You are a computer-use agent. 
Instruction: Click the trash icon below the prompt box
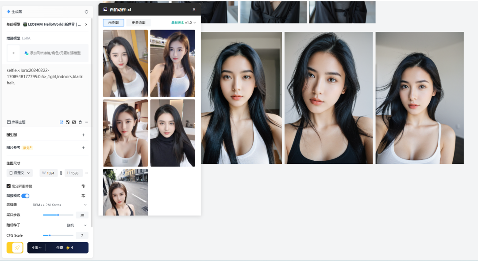click(x=80, y=122)
